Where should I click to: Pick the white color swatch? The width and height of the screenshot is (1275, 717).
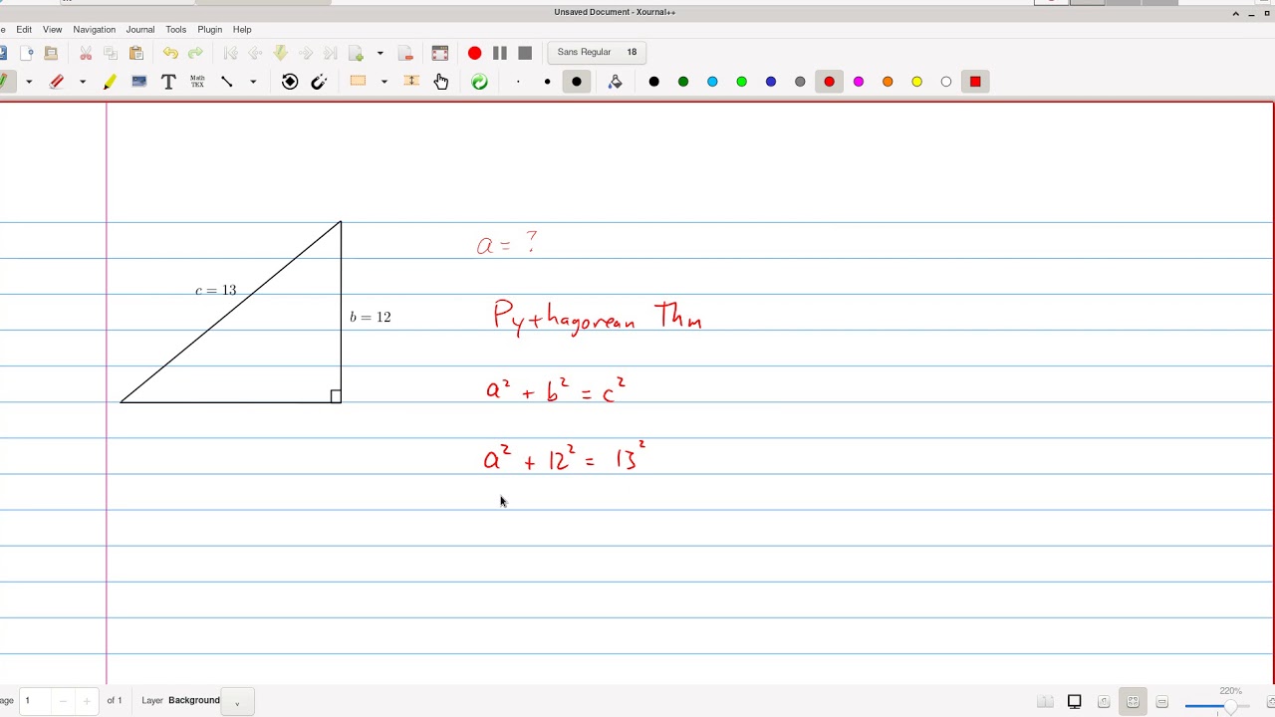[x=946, y=82]
